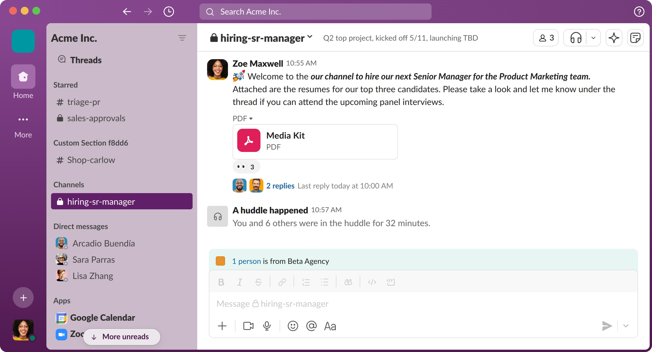Image resolution: width=652 pixels, height=352 pixels.
Task: Collapse the Channels section header
Action: pos(69,185)
